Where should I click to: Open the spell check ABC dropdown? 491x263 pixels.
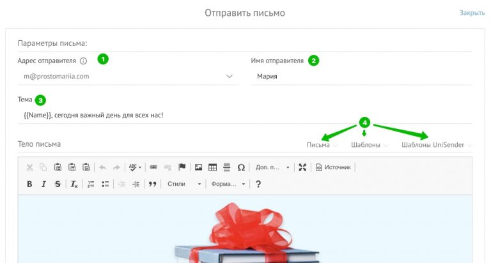click(135, 167)
